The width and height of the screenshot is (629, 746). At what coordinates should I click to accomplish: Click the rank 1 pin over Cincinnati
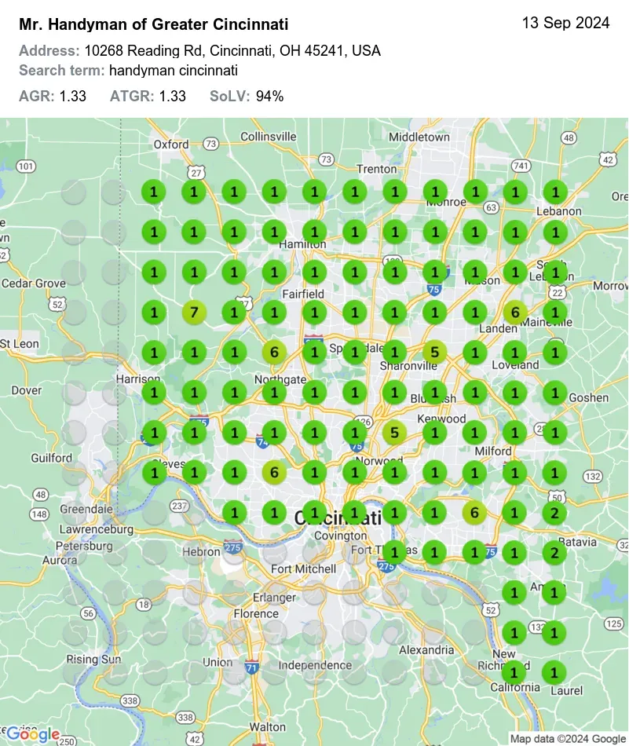[x=354, y=513]
